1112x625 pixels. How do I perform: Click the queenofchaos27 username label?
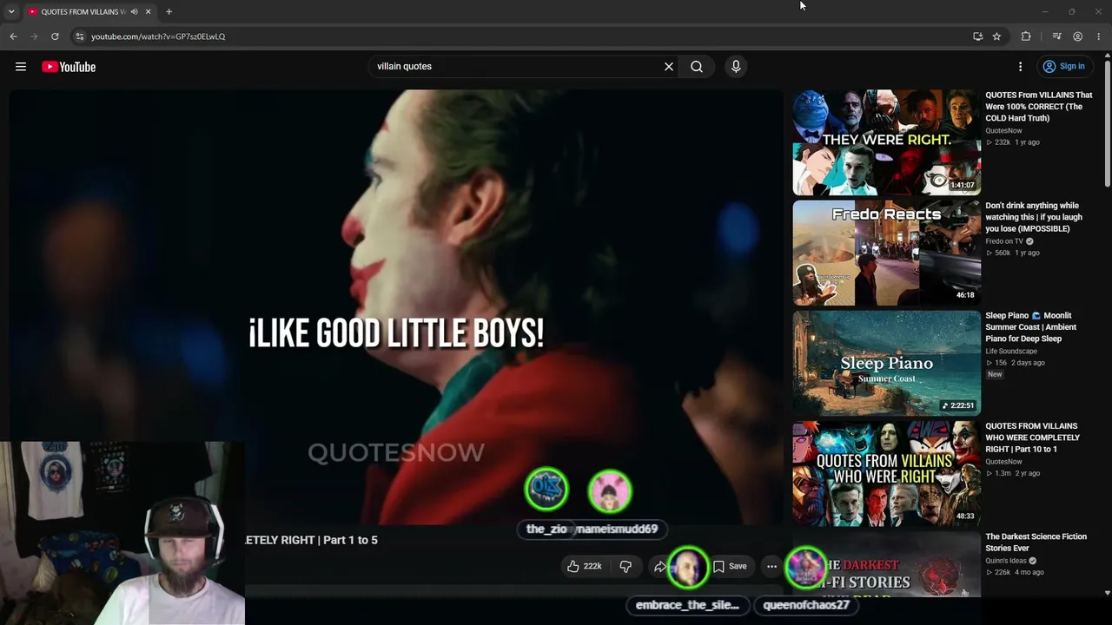click(x=806, y=605)
